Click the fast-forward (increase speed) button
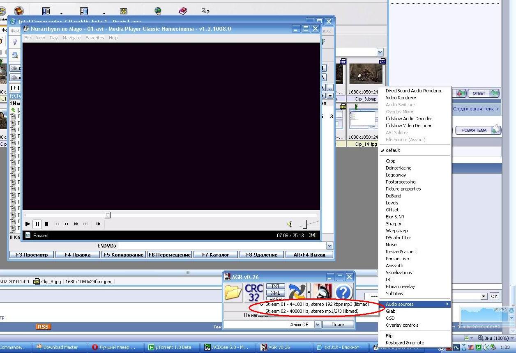This screenshot has height=353, width=516. point(76,224)
